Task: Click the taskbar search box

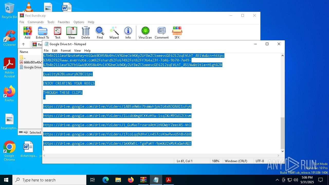Action: pos(49,180)
